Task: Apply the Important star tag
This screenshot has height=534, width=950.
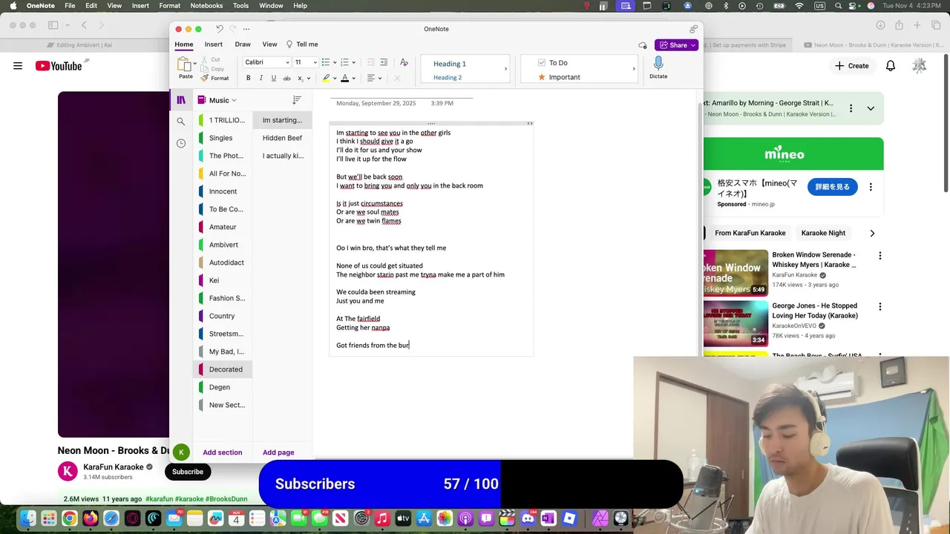Action: [542, 77]
